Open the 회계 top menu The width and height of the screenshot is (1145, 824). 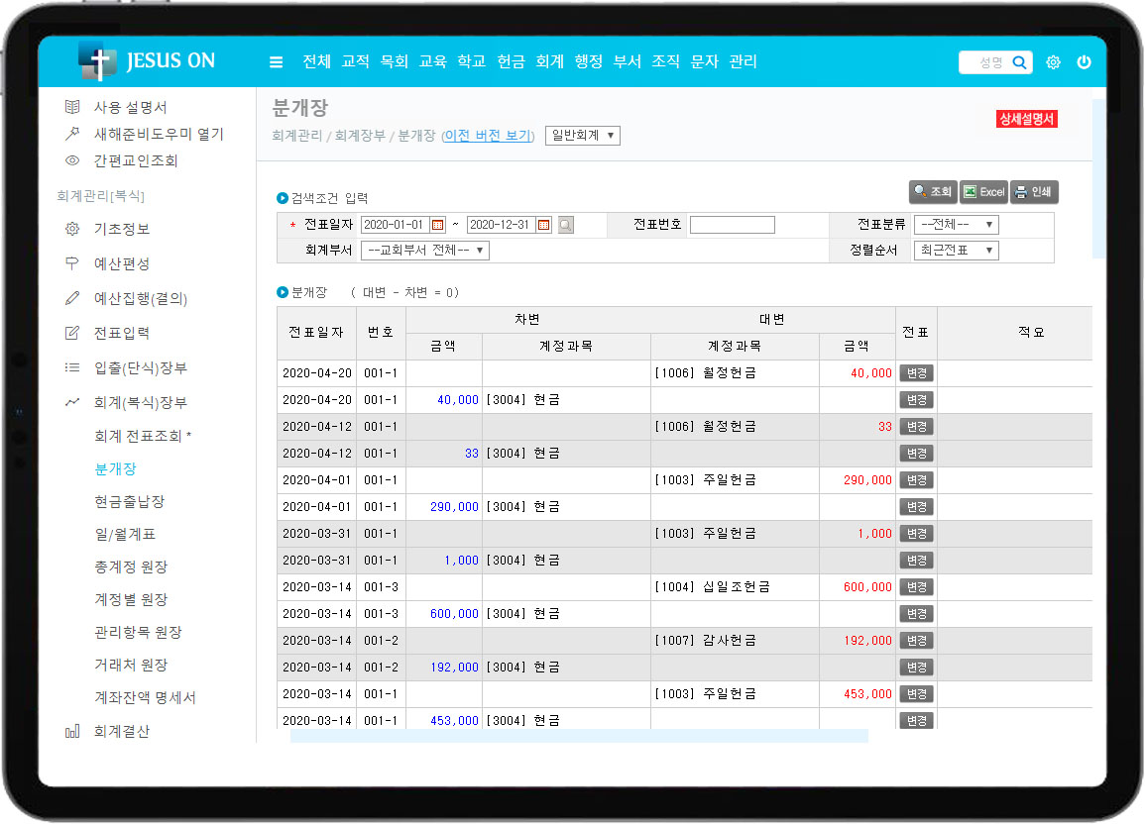(x=549, y=61)
